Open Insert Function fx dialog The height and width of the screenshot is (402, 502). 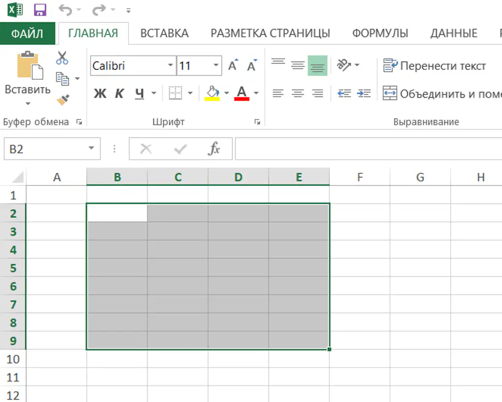(x=214, y=149)
